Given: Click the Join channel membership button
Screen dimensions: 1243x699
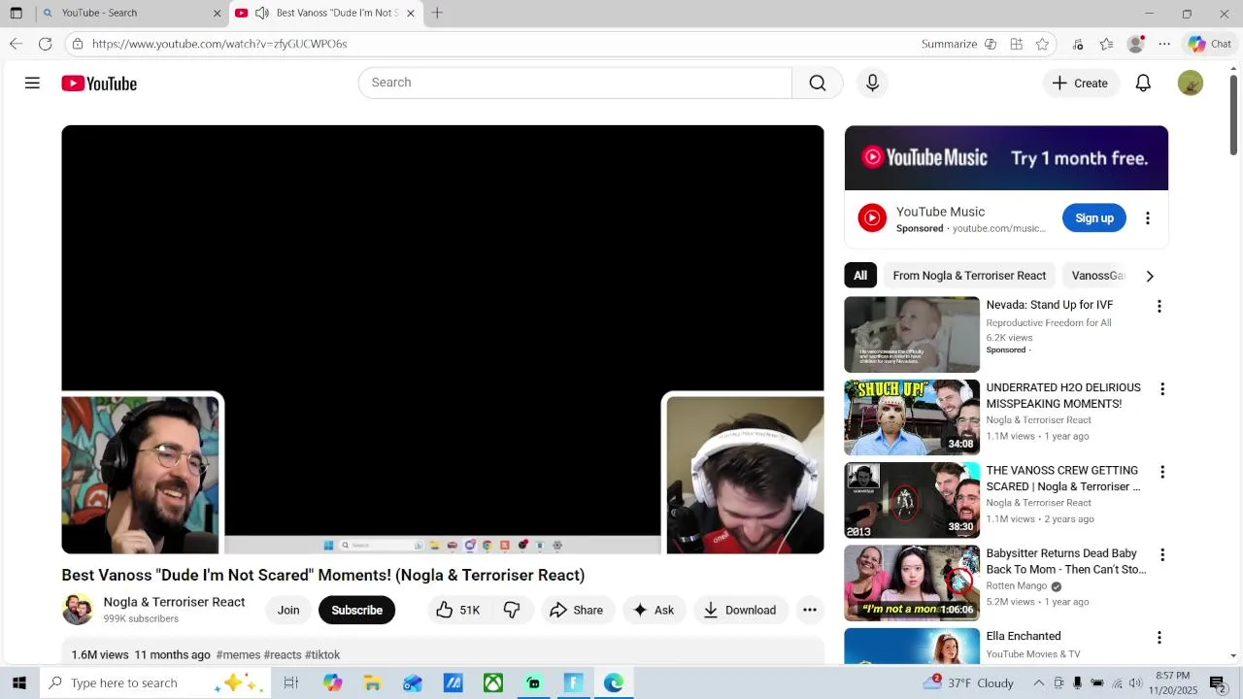Looking at the screenshot, I should (288, 610).
